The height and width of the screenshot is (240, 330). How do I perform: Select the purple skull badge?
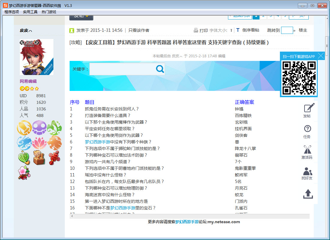point(39,128)
